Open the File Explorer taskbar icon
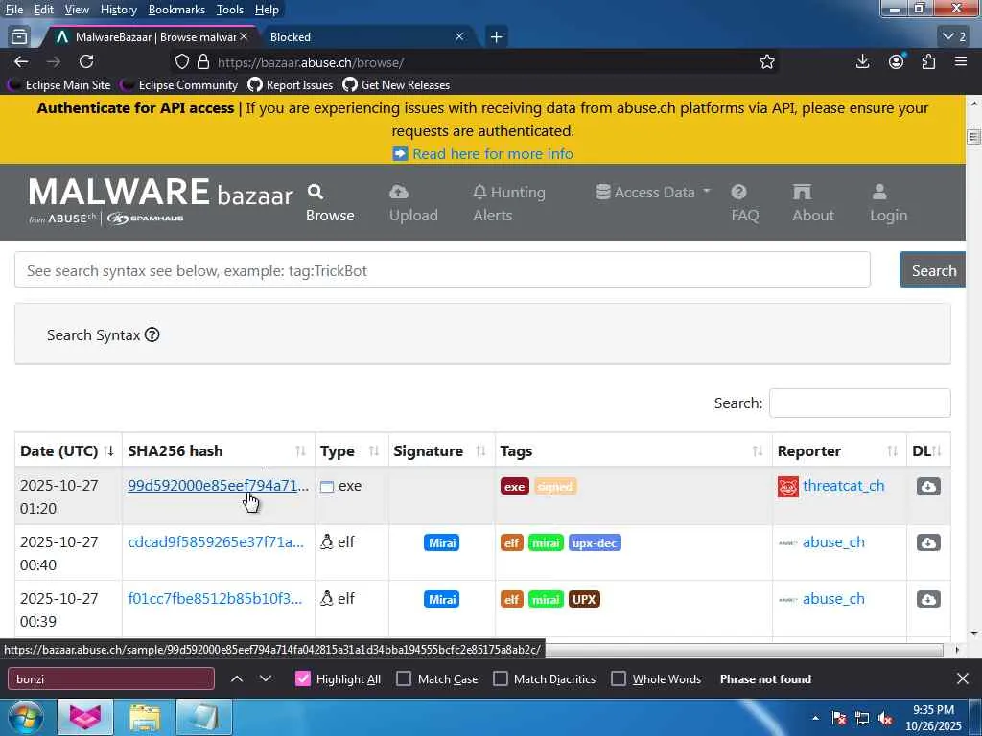This screenshot has height=736, width=982. point(145,717)
